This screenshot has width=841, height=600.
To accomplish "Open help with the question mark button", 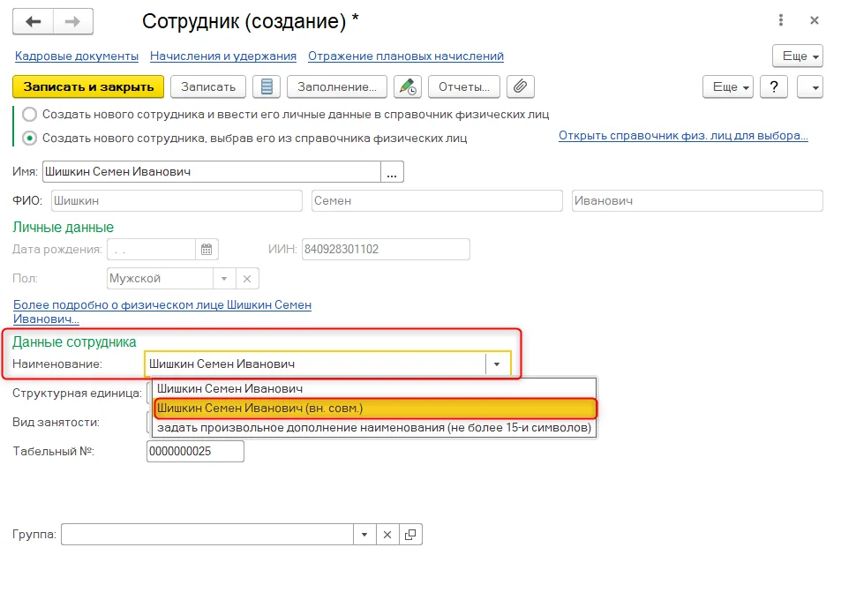I will click(773, 86).
